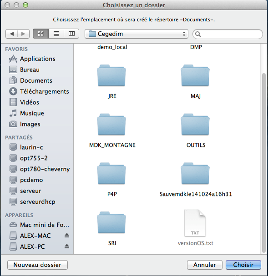This screenshot has height=276, width=268.
Task: Click the Annuler button
Action: [205, 265]
